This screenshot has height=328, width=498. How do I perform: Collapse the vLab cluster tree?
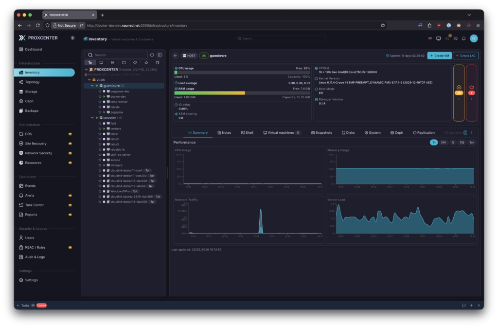pyautogui.click(x=89, y=79)
